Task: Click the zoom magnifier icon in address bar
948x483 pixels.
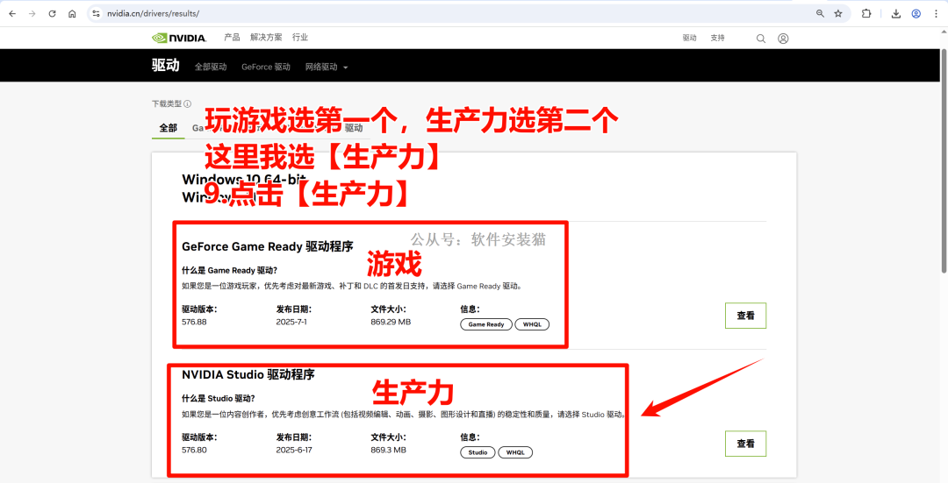Action: point(821,13)
